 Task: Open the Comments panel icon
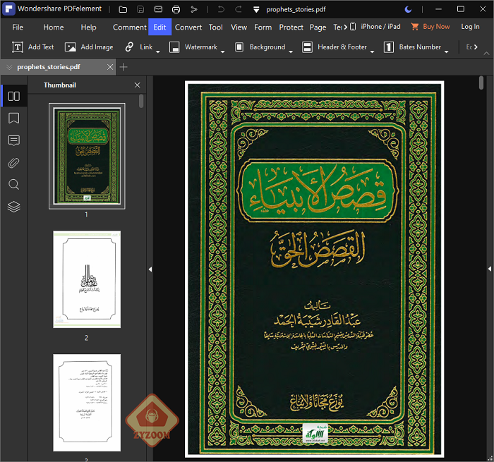coord(14,140)
